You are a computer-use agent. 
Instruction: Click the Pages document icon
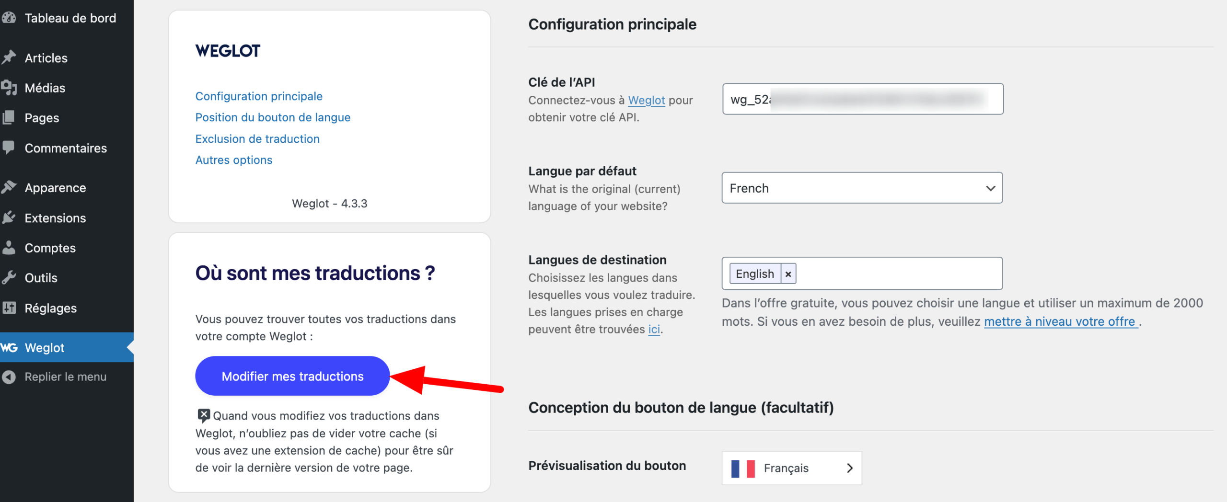[x=10, y=117]
